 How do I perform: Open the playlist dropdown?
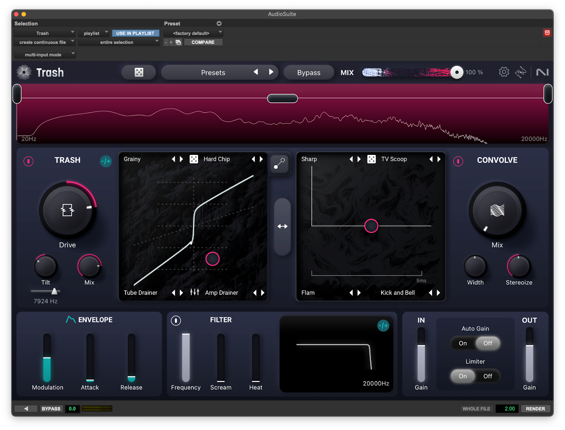(x=94, y=33)
